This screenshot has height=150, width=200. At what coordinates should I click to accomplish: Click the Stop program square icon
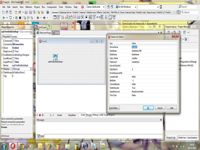[20, 18]
